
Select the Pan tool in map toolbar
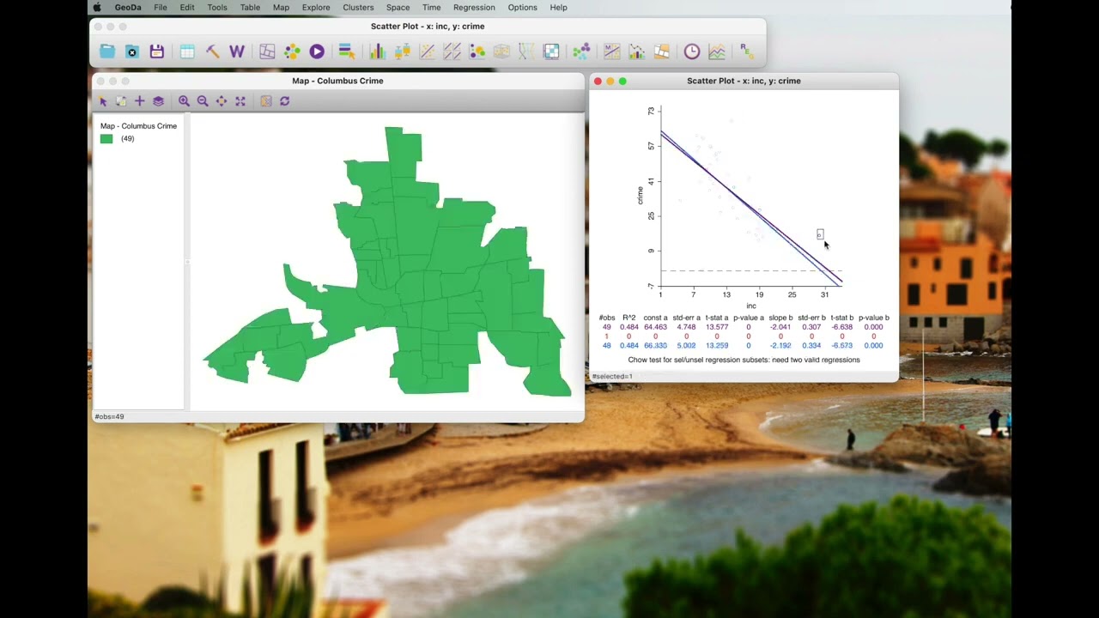222,101
